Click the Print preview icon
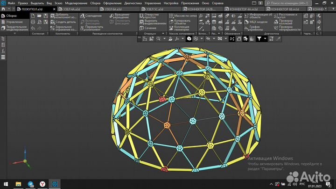 (x=39, y=22)
